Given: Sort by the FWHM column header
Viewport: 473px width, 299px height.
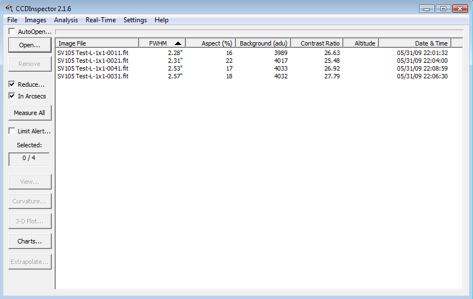Looking at the screenshot, I should 162,43.
